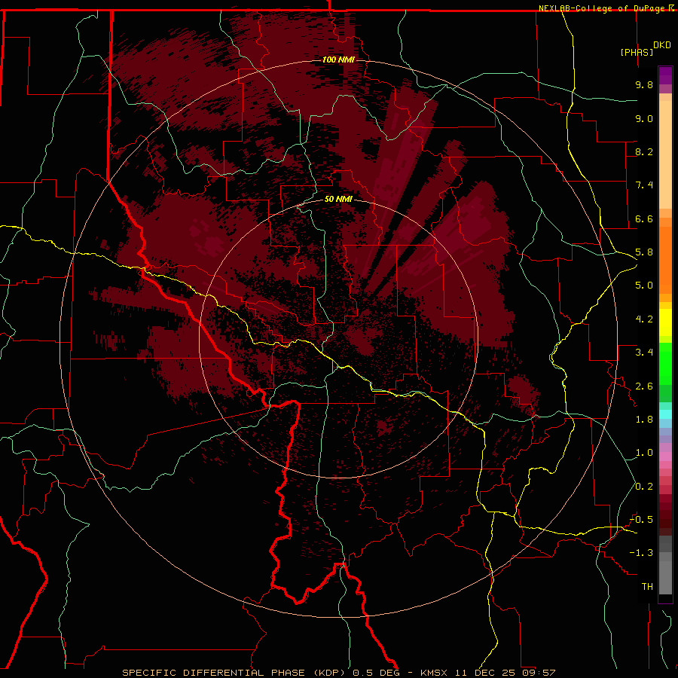678x678 pixels.
Task: Click the 6.6 scale value
Action: (644, 218)
